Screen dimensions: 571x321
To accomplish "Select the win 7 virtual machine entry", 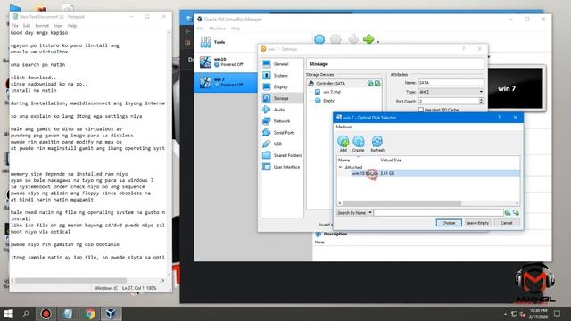I will pyautogui.click(x=226, y=82).
